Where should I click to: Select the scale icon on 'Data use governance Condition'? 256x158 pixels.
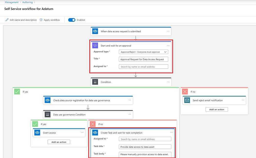tap(47, 114)
